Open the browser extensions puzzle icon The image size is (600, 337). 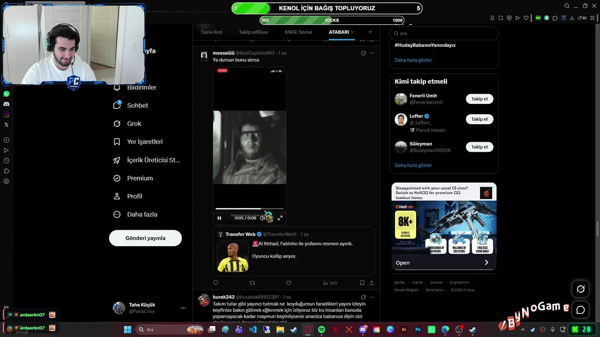[x=555, y=18]
